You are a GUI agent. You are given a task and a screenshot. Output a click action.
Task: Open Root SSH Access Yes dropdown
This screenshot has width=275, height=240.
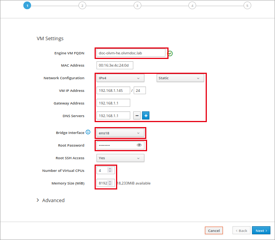click(x=120, y=158)
